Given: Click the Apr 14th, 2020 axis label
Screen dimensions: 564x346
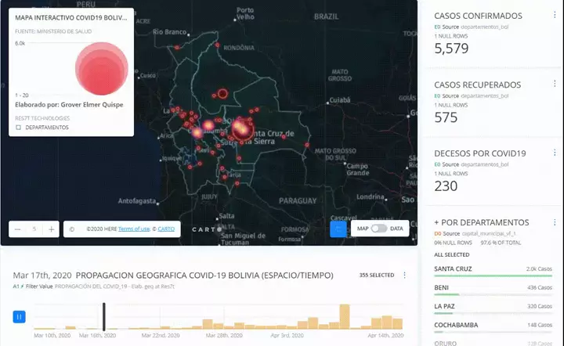Looking at the screenshot, I should pos(385,335).
